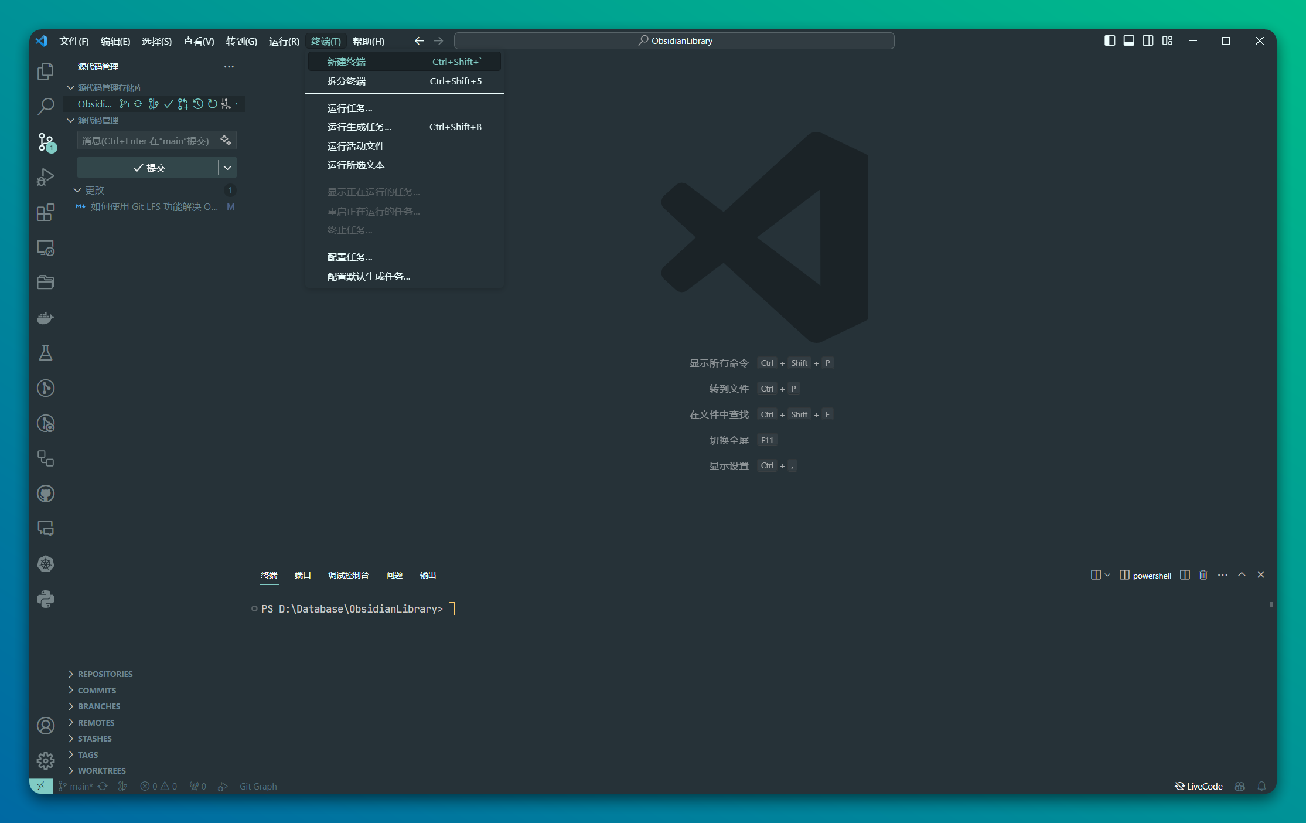Open terminal panel more actions ellipsis
The width and height of the screenshot is (1306, 823).
coord(1222,574)
